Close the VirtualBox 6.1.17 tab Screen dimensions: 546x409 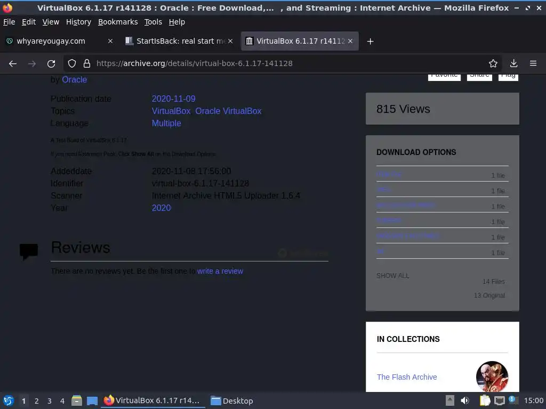click(x=350, y=41)
